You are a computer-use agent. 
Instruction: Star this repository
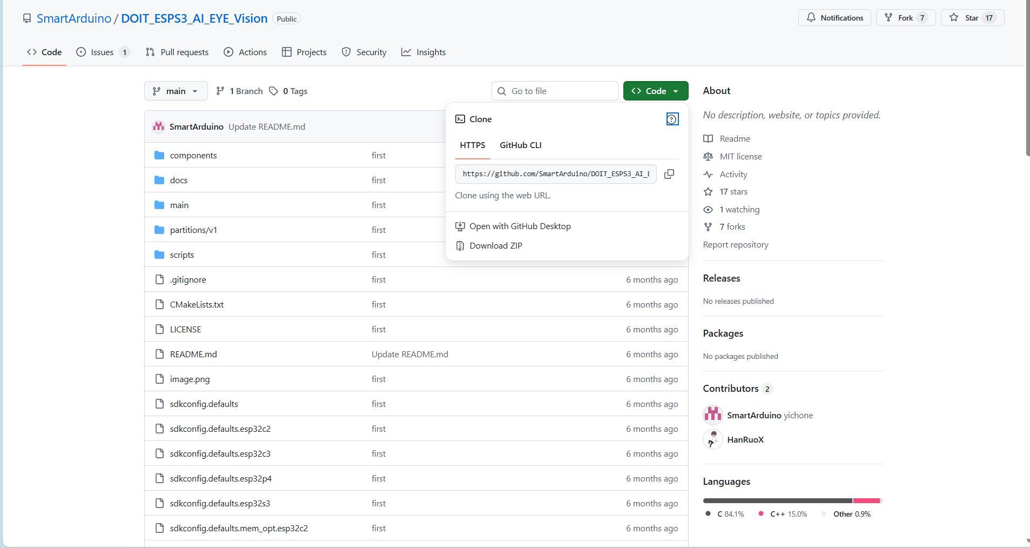pos(972,18)
